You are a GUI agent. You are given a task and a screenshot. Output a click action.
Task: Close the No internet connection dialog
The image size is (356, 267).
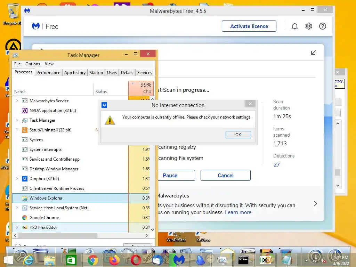pos(250,104)
